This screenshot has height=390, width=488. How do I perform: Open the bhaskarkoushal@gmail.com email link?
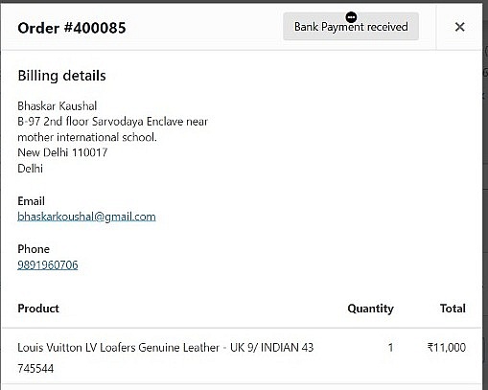coord(86,217)
